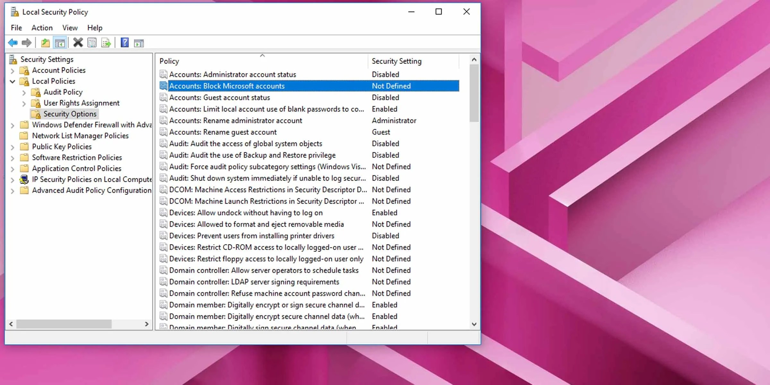Toggle the action pane toolbar icon
Viewport: 770px width, 385px height.
[139, 42]
